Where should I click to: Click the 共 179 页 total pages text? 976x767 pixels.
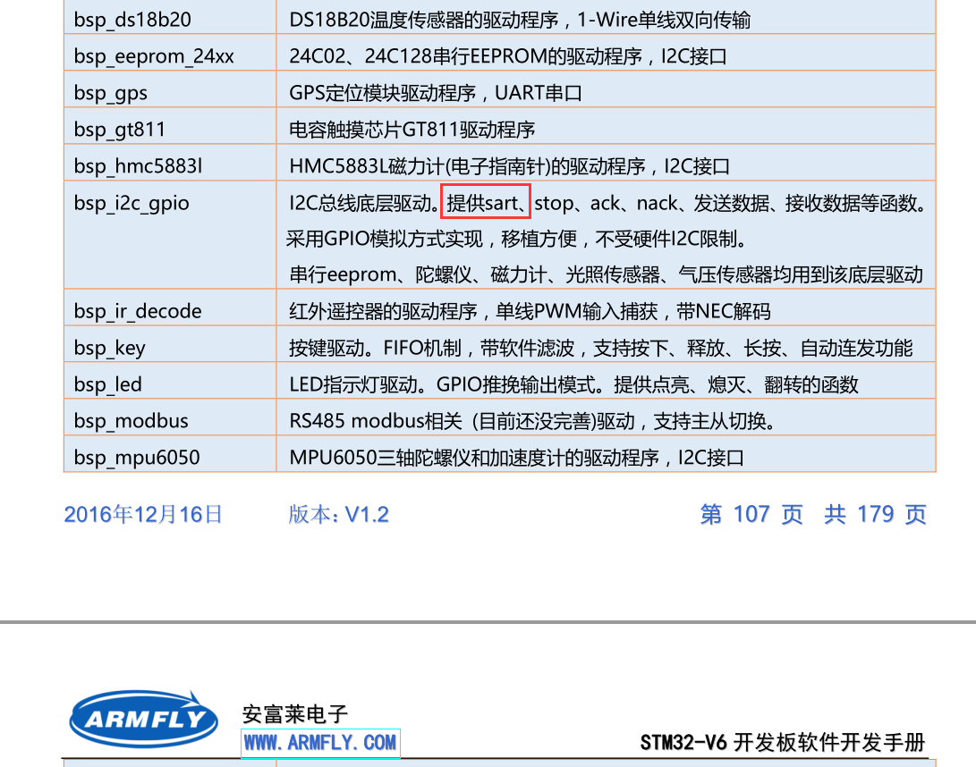coord(875,515)
